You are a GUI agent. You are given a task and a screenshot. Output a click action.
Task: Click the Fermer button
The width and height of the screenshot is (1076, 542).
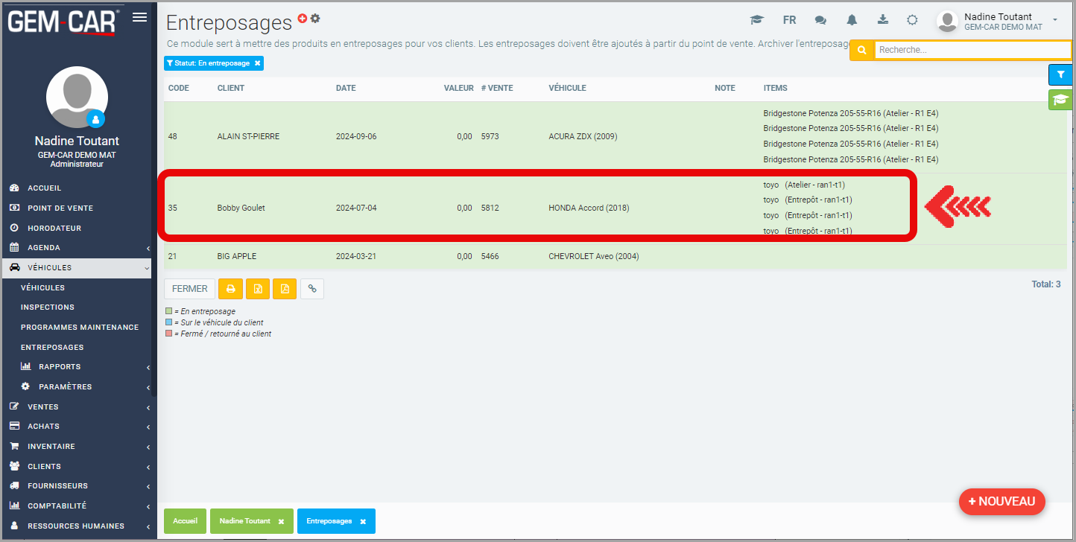pyautogui.click(x=189, y=289)
